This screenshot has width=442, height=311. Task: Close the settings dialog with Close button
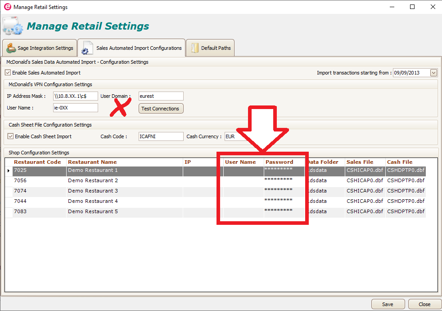(x=424, y=304)
